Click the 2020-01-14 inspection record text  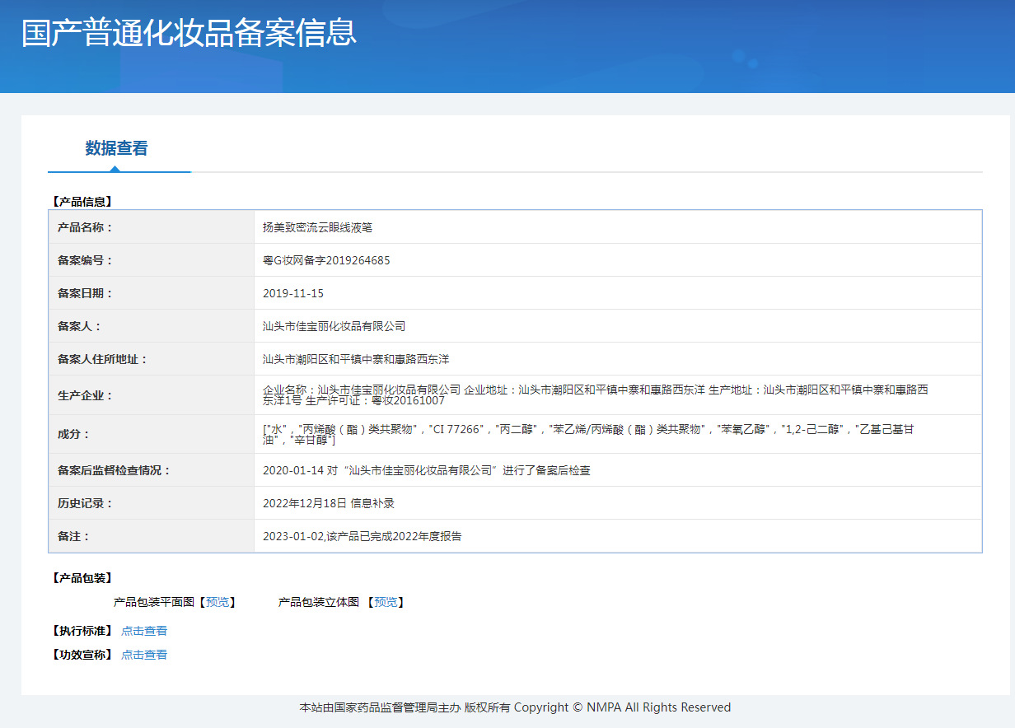426,470
